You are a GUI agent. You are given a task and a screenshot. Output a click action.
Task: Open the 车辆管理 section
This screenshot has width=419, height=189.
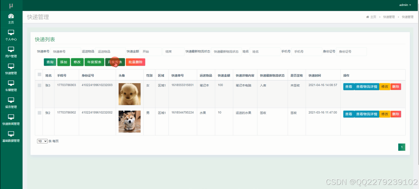pos(11,86)
